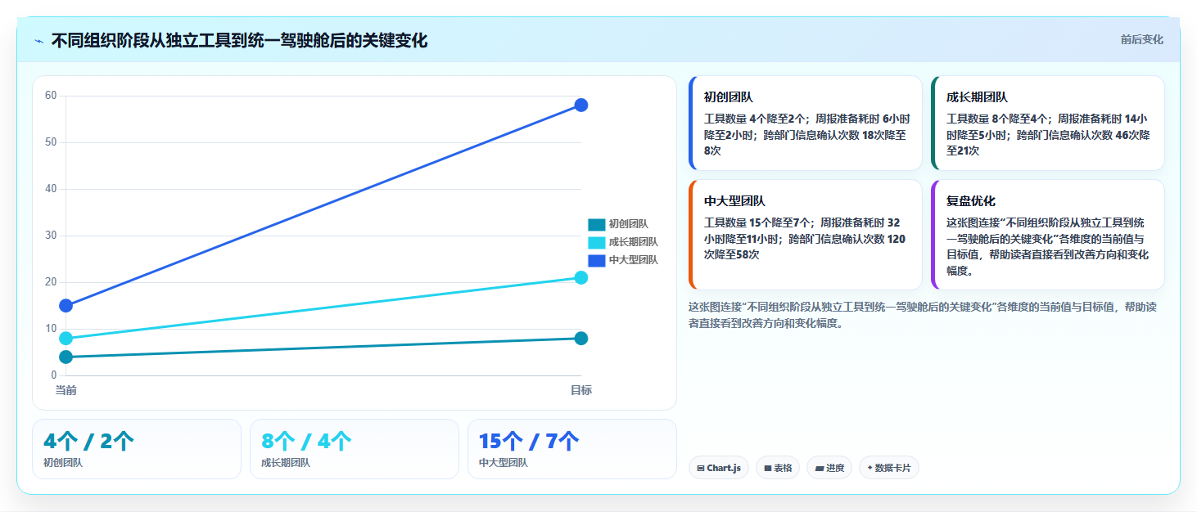This screenshot has width=1197, height=512.
Task: Click the main title 不同组织阶段从独立工具到统一驾驶舱后的关键变化
Action: [239, 41]
